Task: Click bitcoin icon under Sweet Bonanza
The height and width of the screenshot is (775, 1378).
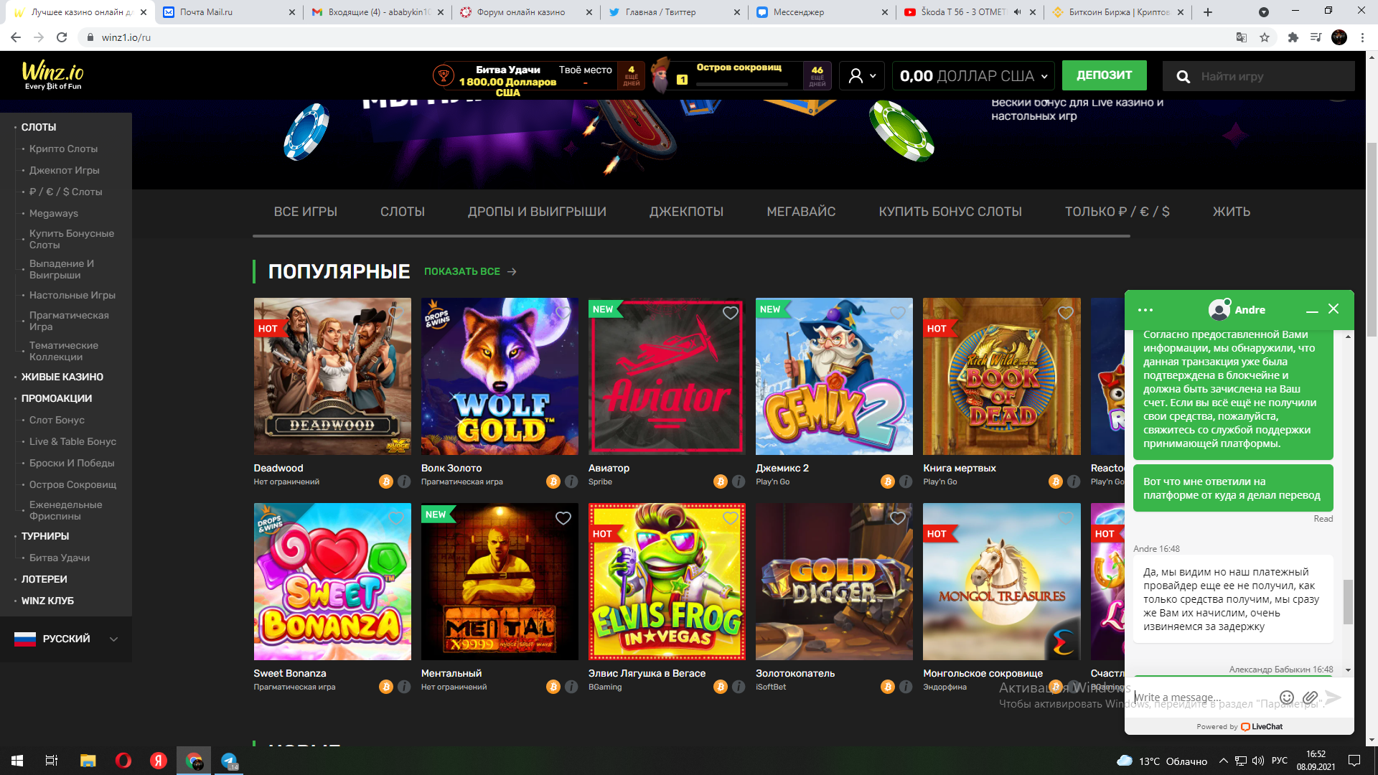Action: [x=386, y=687]
